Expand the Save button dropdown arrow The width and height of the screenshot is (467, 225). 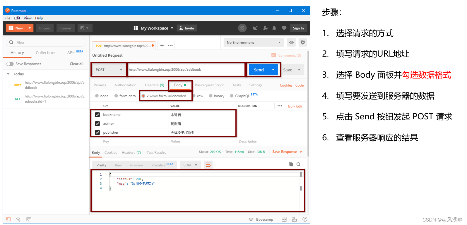pos(299,70)
